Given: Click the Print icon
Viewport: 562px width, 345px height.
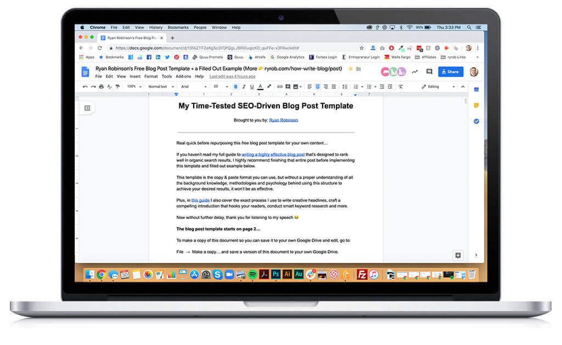Looking at the screenshot, I should [102, 87].
